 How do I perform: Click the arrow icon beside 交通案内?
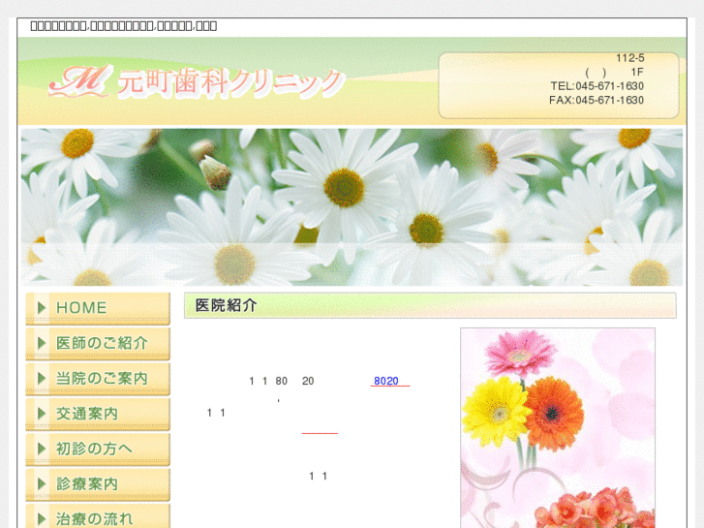(x=42, y=414)
